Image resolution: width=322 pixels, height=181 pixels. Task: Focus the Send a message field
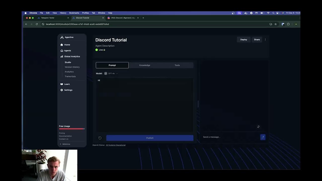point(230,137)
